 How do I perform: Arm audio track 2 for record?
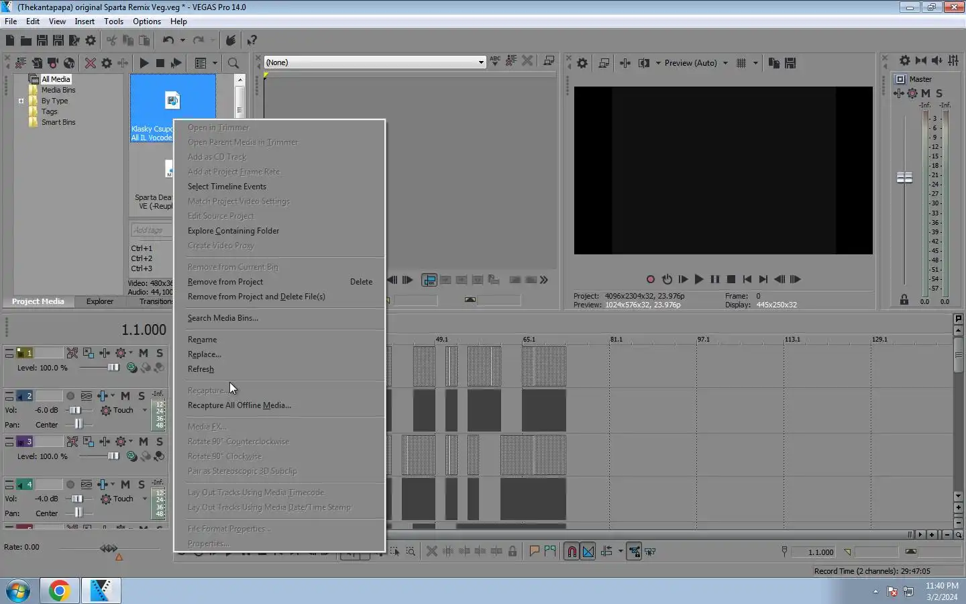pos(70,396)
